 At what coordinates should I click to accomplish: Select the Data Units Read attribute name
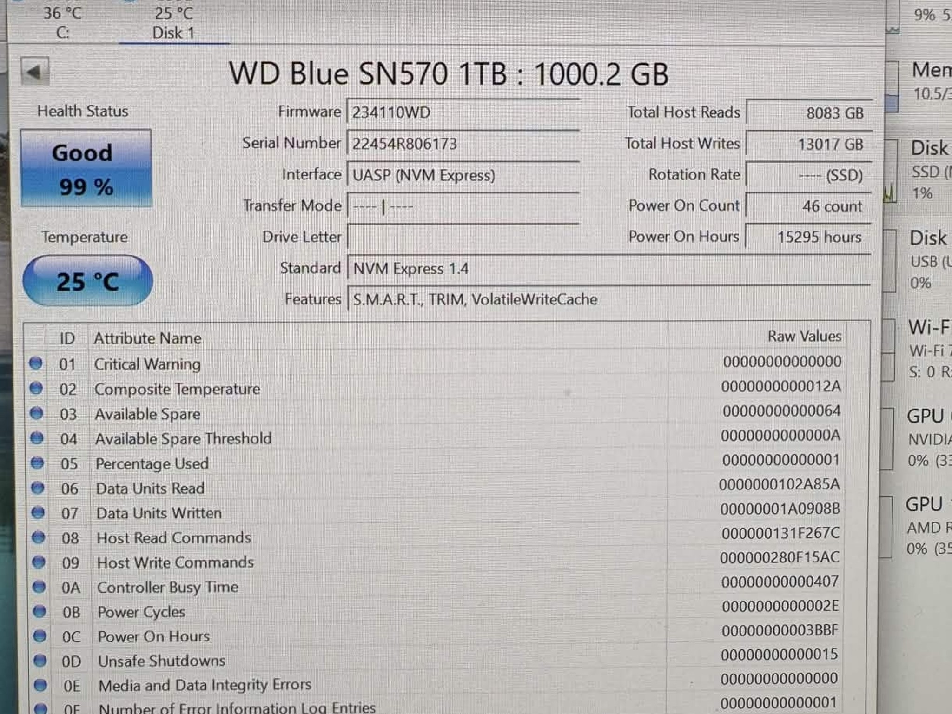tap(150, 488)
